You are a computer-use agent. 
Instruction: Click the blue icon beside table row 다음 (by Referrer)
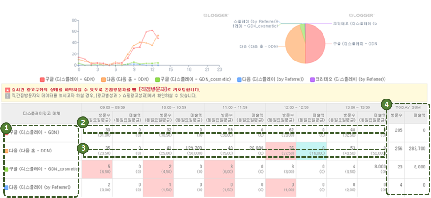click(6, 187)
